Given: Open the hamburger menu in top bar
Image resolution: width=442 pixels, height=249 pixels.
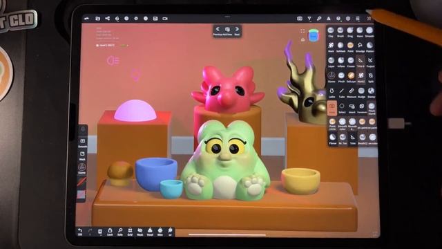Looking at the screenshot, I should (x=358, y=19).
